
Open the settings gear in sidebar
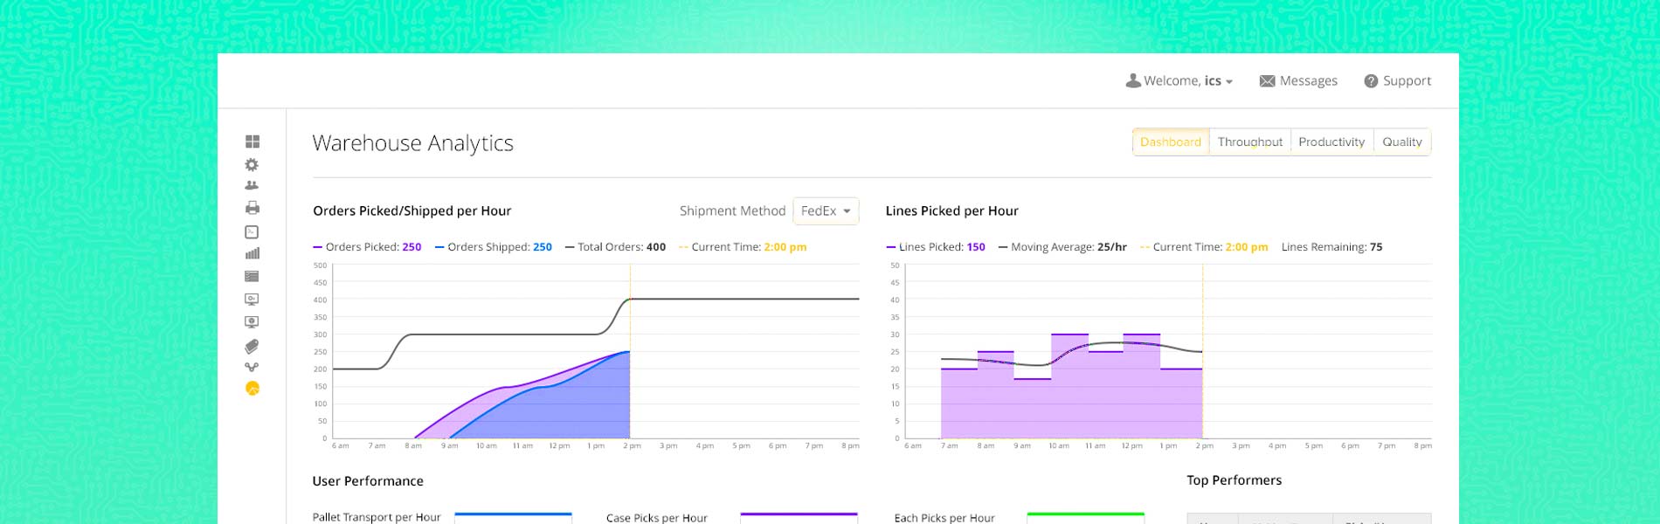tap(252, 164)
